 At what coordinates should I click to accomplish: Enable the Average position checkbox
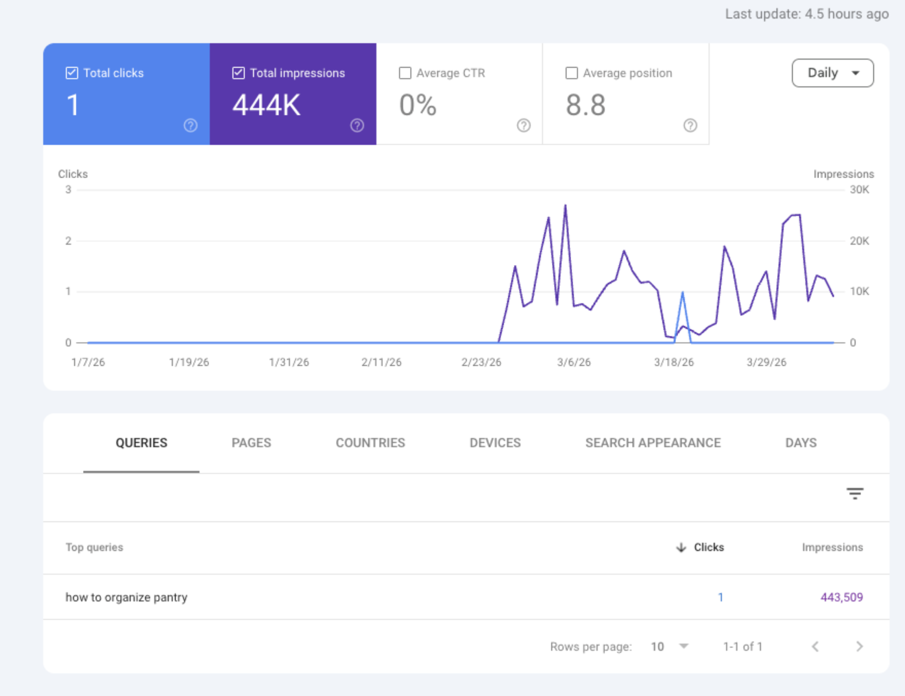(572, 73)
